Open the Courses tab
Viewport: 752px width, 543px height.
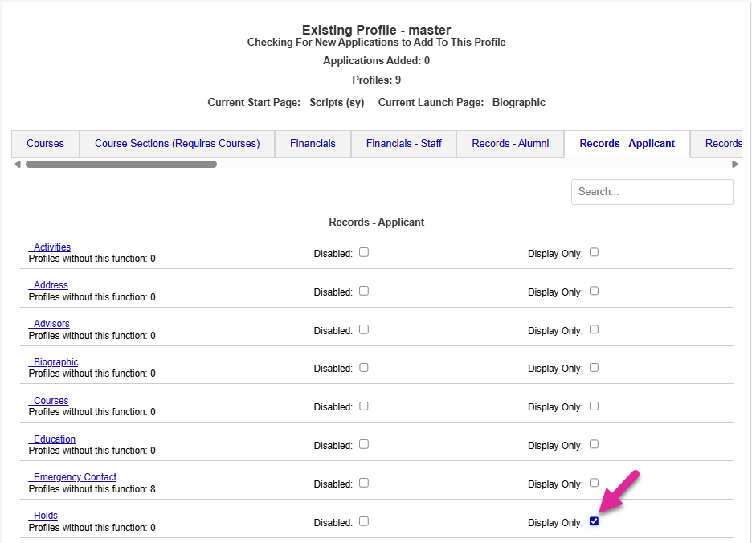[45, 144]
